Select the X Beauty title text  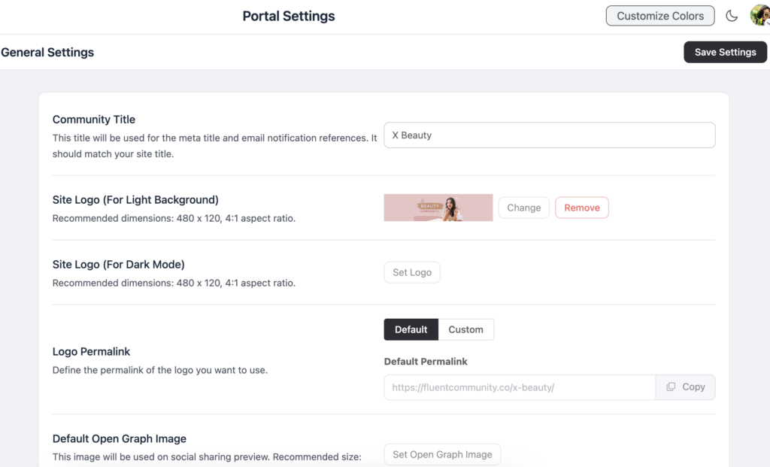[x=410, y=135]
